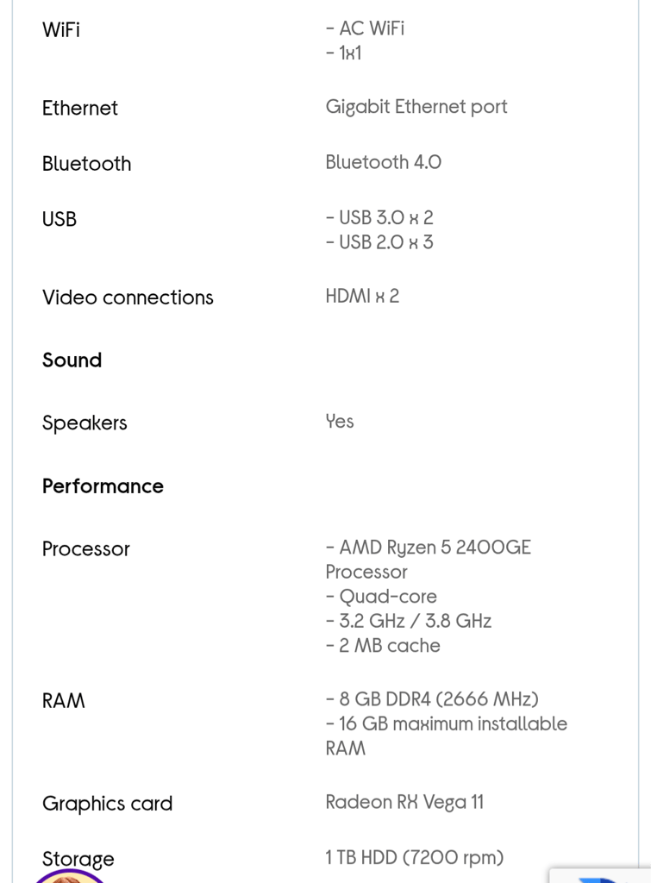Select the USB 2.0 x 3 entry
Screen dimensions: 651x883
tap(379, 242)
